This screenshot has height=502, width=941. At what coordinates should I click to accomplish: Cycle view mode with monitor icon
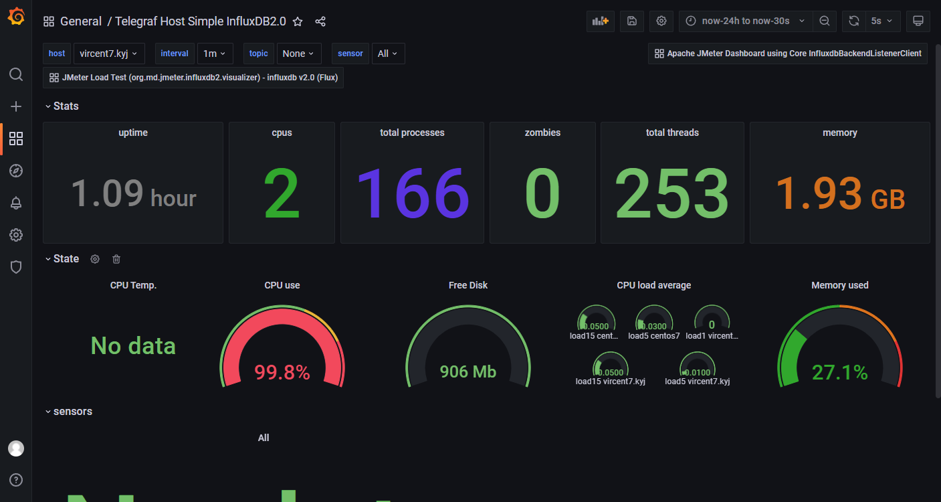pyautogui.click(x=918, y=21)
